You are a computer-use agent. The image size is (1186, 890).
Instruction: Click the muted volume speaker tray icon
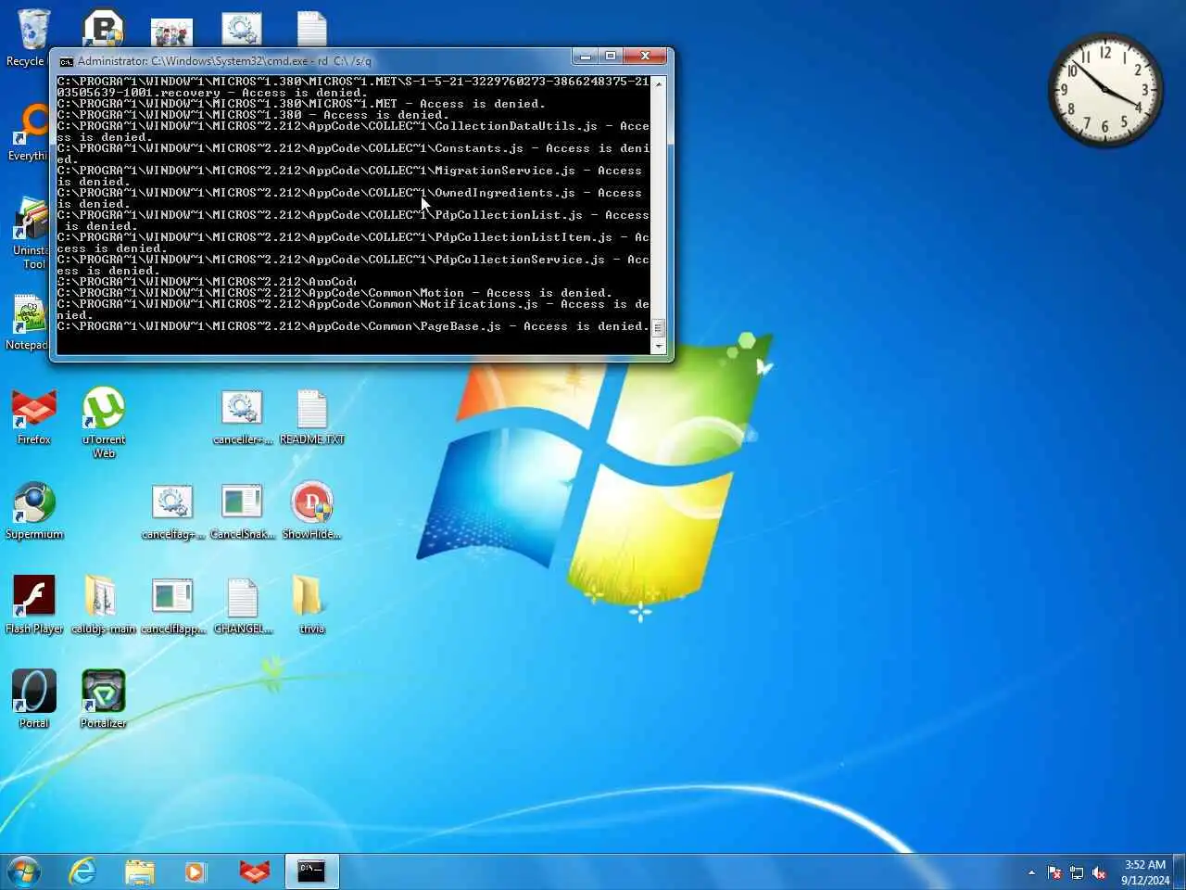tap(1099, 872)
